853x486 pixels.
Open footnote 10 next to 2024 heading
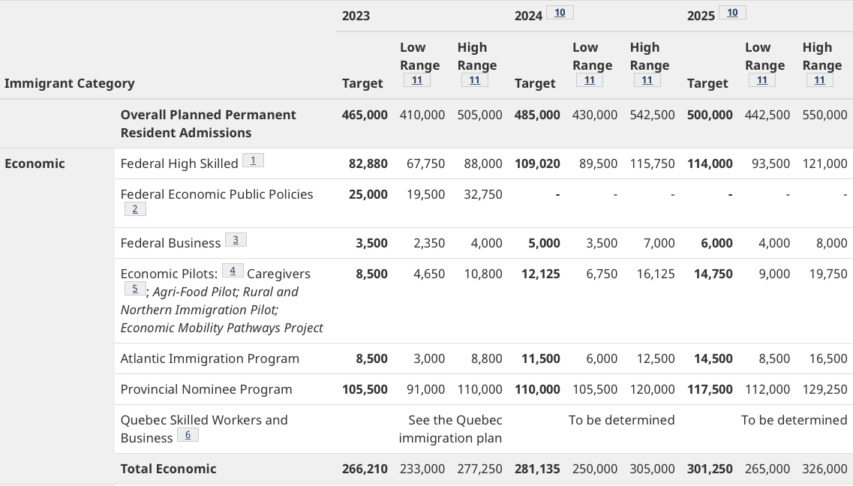[560, 13]
